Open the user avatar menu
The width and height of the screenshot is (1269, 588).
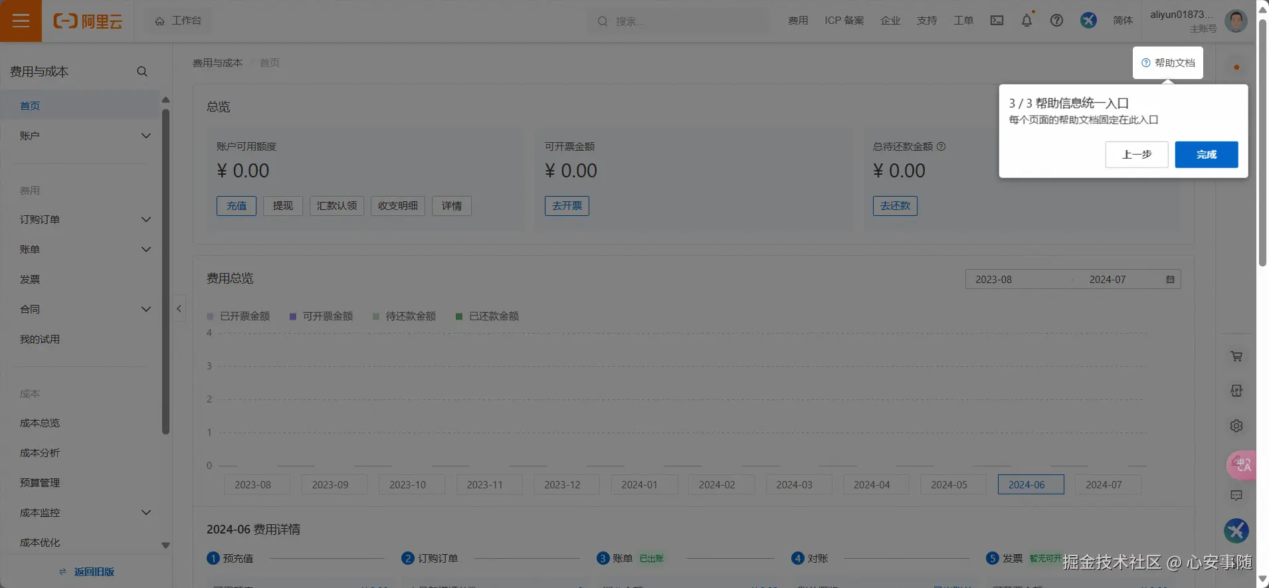[1236, 21]
